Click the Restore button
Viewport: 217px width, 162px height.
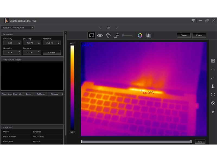(x=52, y=52)
